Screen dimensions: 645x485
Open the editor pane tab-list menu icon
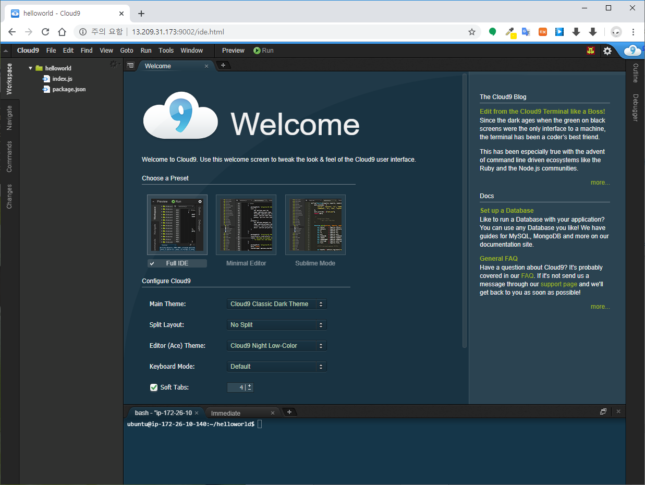[x=130, y=66]
